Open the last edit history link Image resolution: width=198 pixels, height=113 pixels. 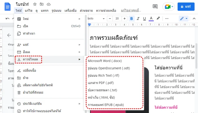pos(131,11)
